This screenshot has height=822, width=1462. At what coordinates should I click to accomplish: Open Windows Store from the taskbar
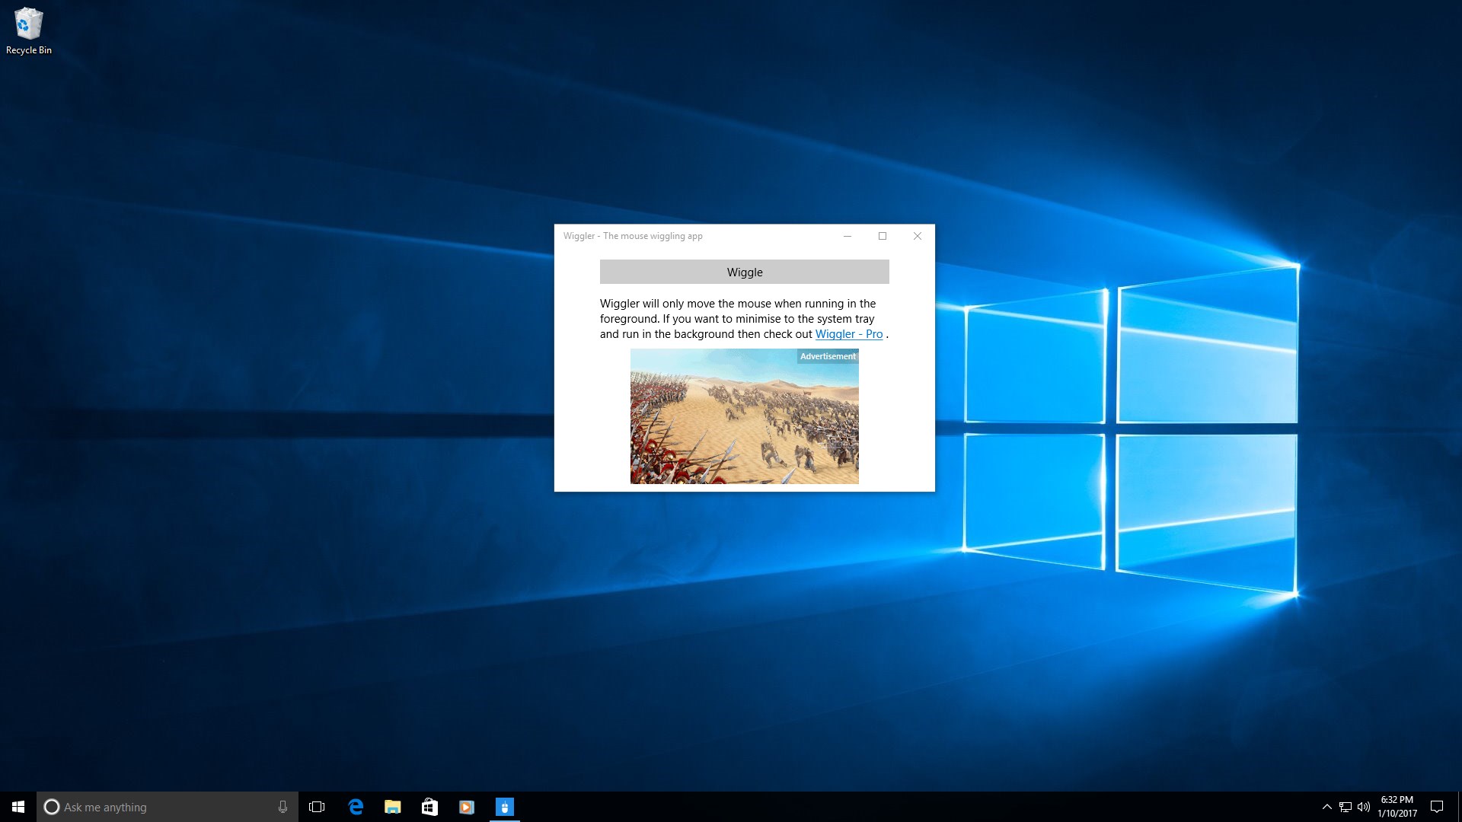pyautogui.click(x=429, y=807)
